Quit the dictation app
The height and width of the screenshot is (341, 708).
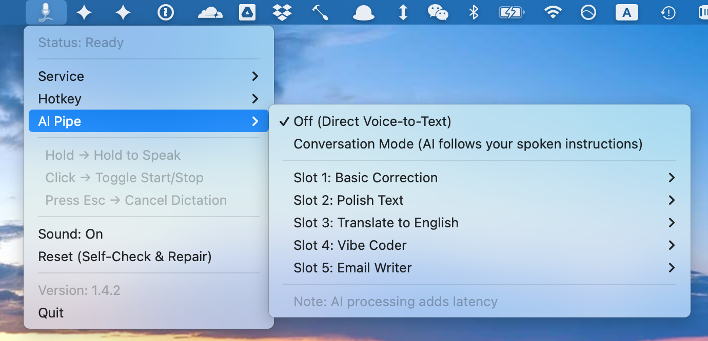[51, 313]
